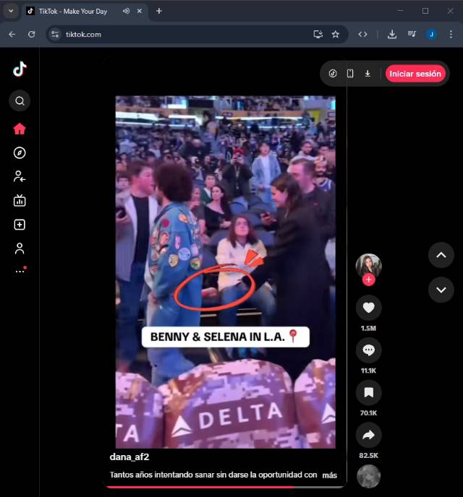Go to next video with down chevron
The width and height of the screenshot is (463, 497).
(441, 290)
